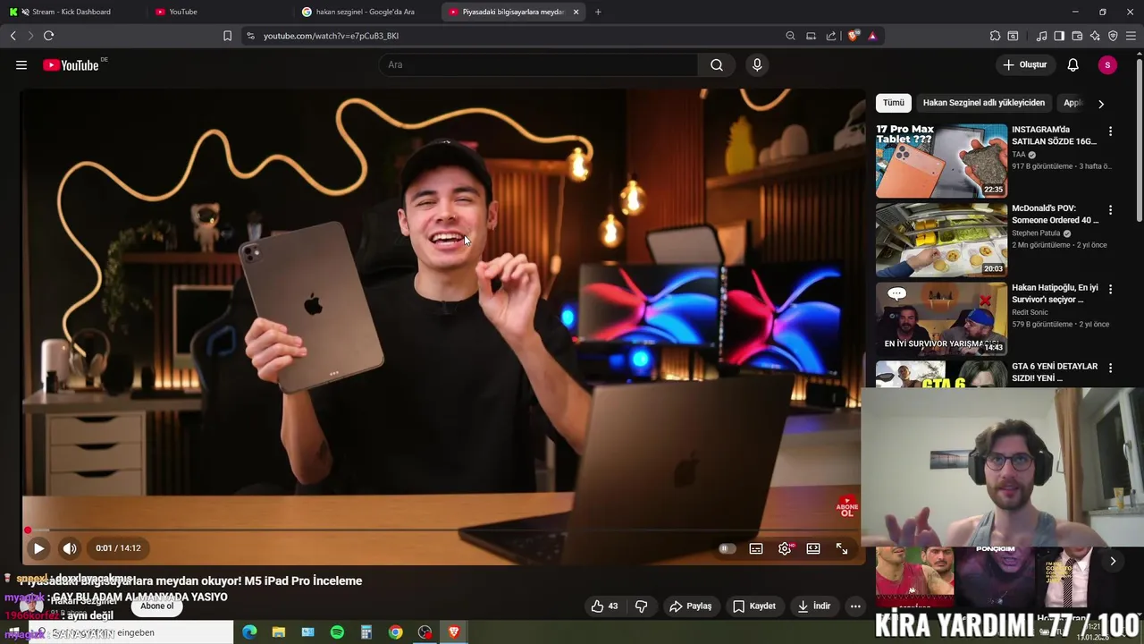Open the music note playlist icon

point(1041,36)
